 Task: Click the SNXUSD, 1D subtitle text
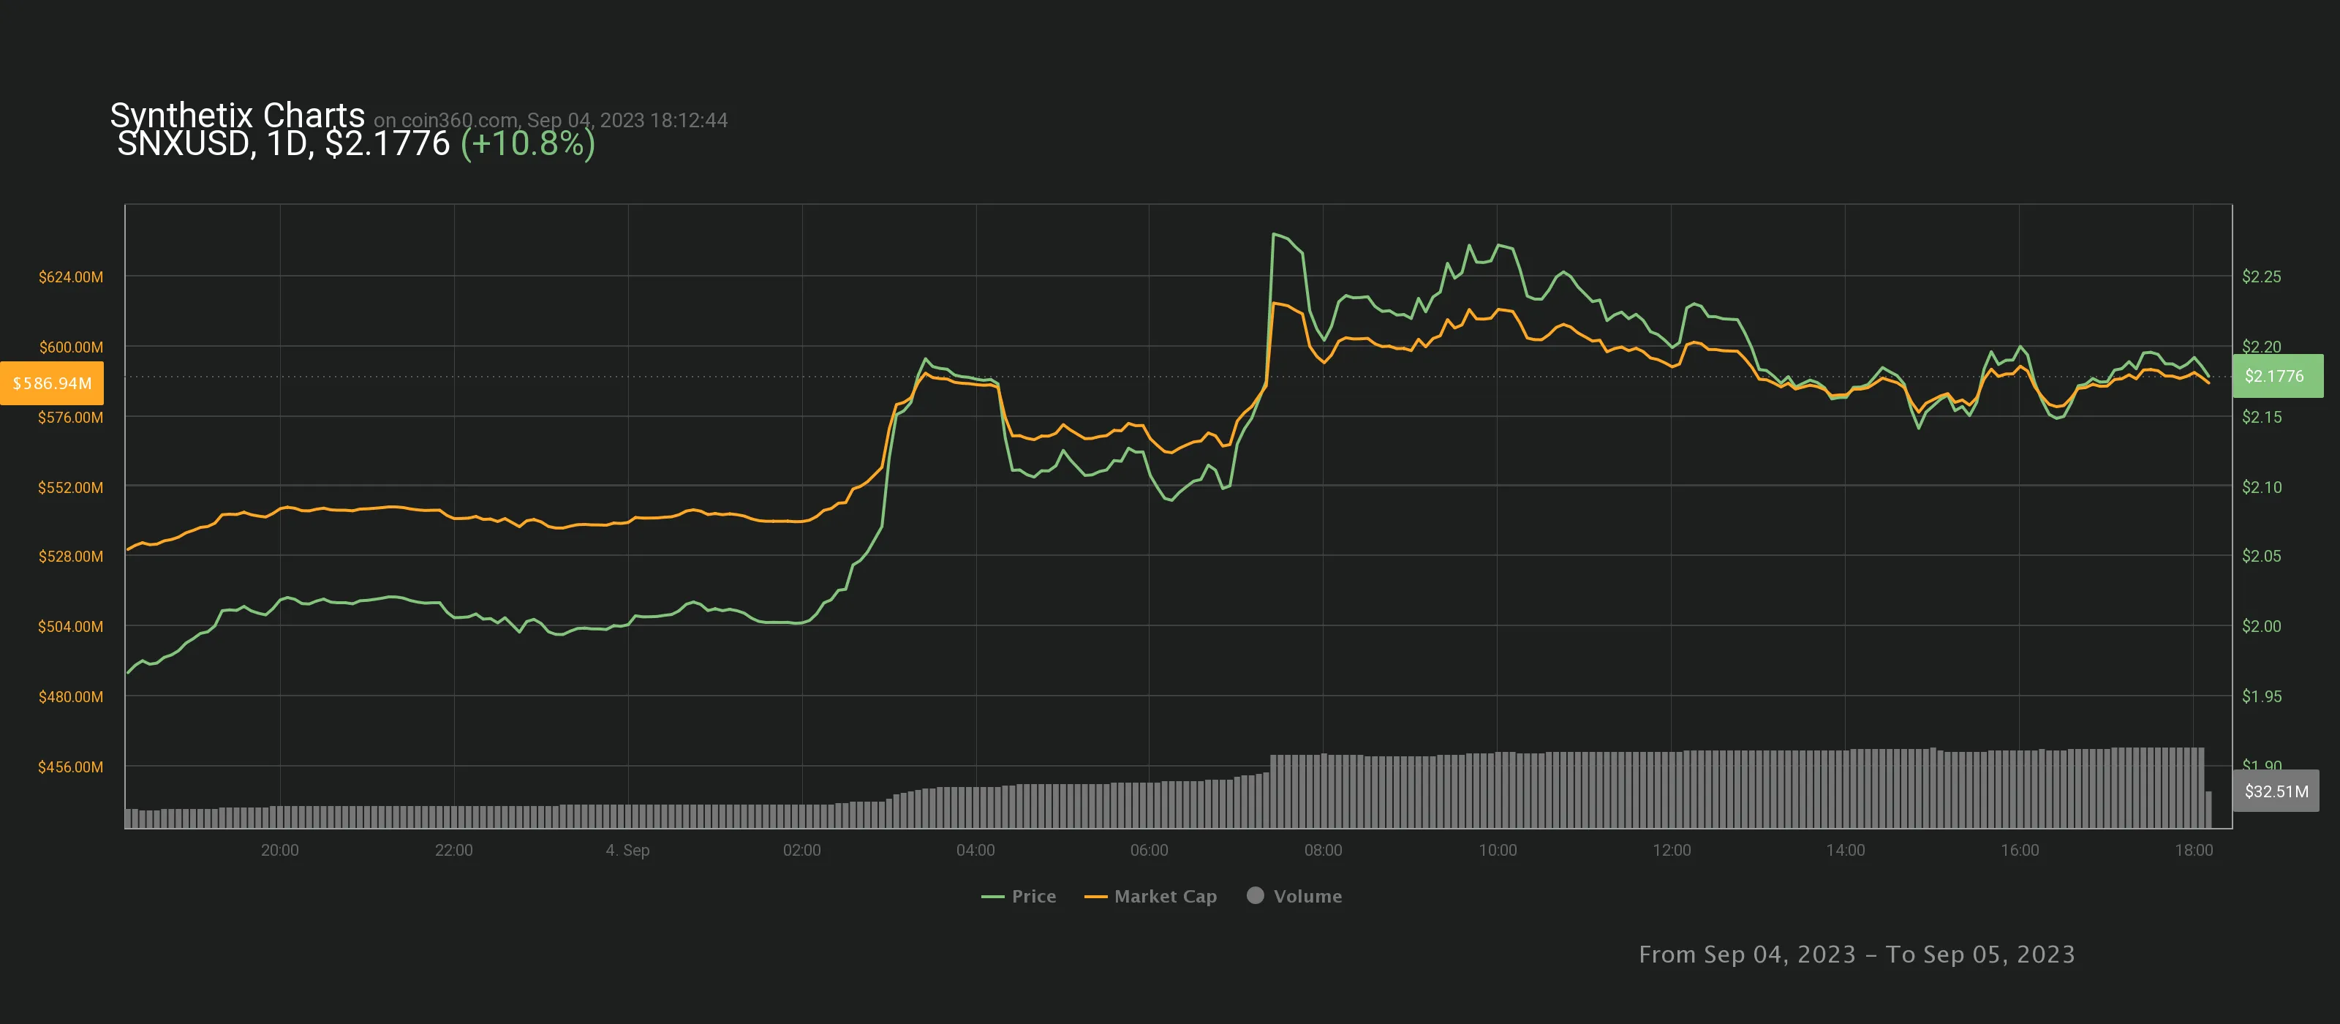point(213,143)
